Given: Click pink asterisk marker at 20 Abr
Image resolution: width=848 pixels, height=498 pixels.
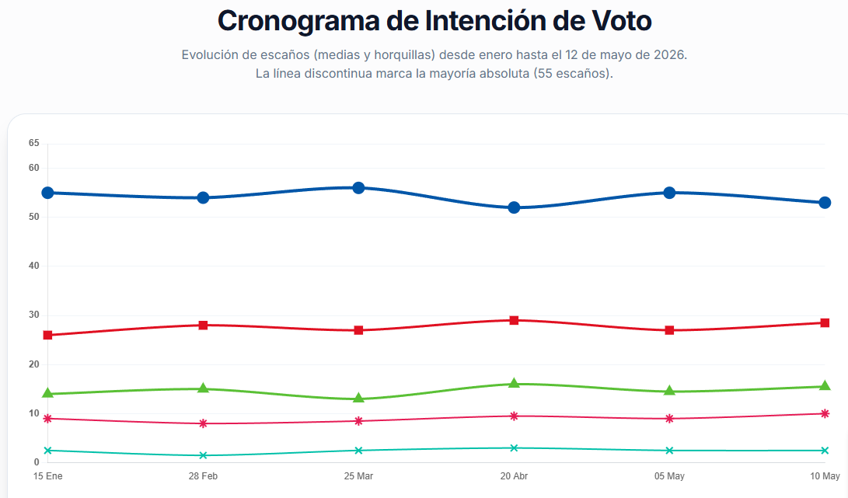Looking at the screenshot, I should pos(514,416).
